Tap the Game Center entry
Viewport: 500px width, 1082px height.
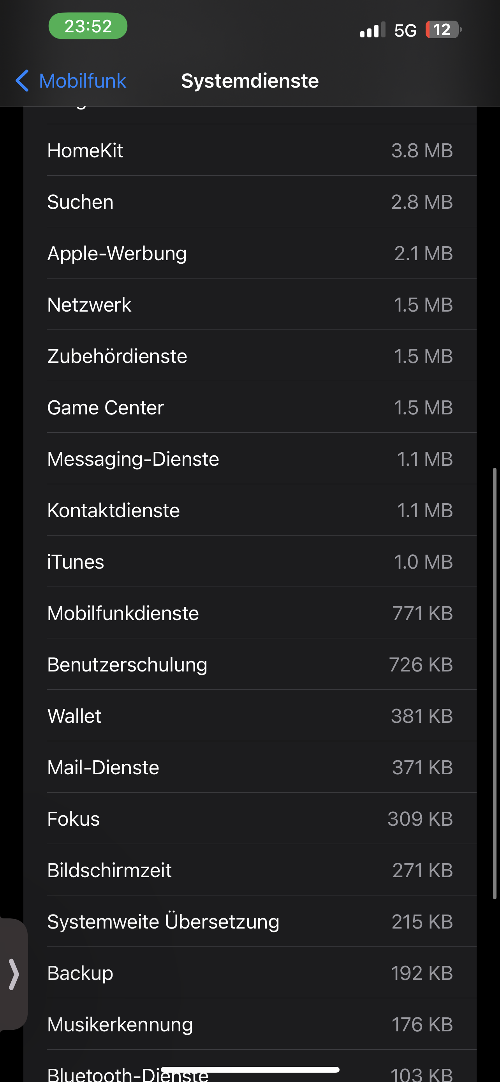tap(250, 407)
